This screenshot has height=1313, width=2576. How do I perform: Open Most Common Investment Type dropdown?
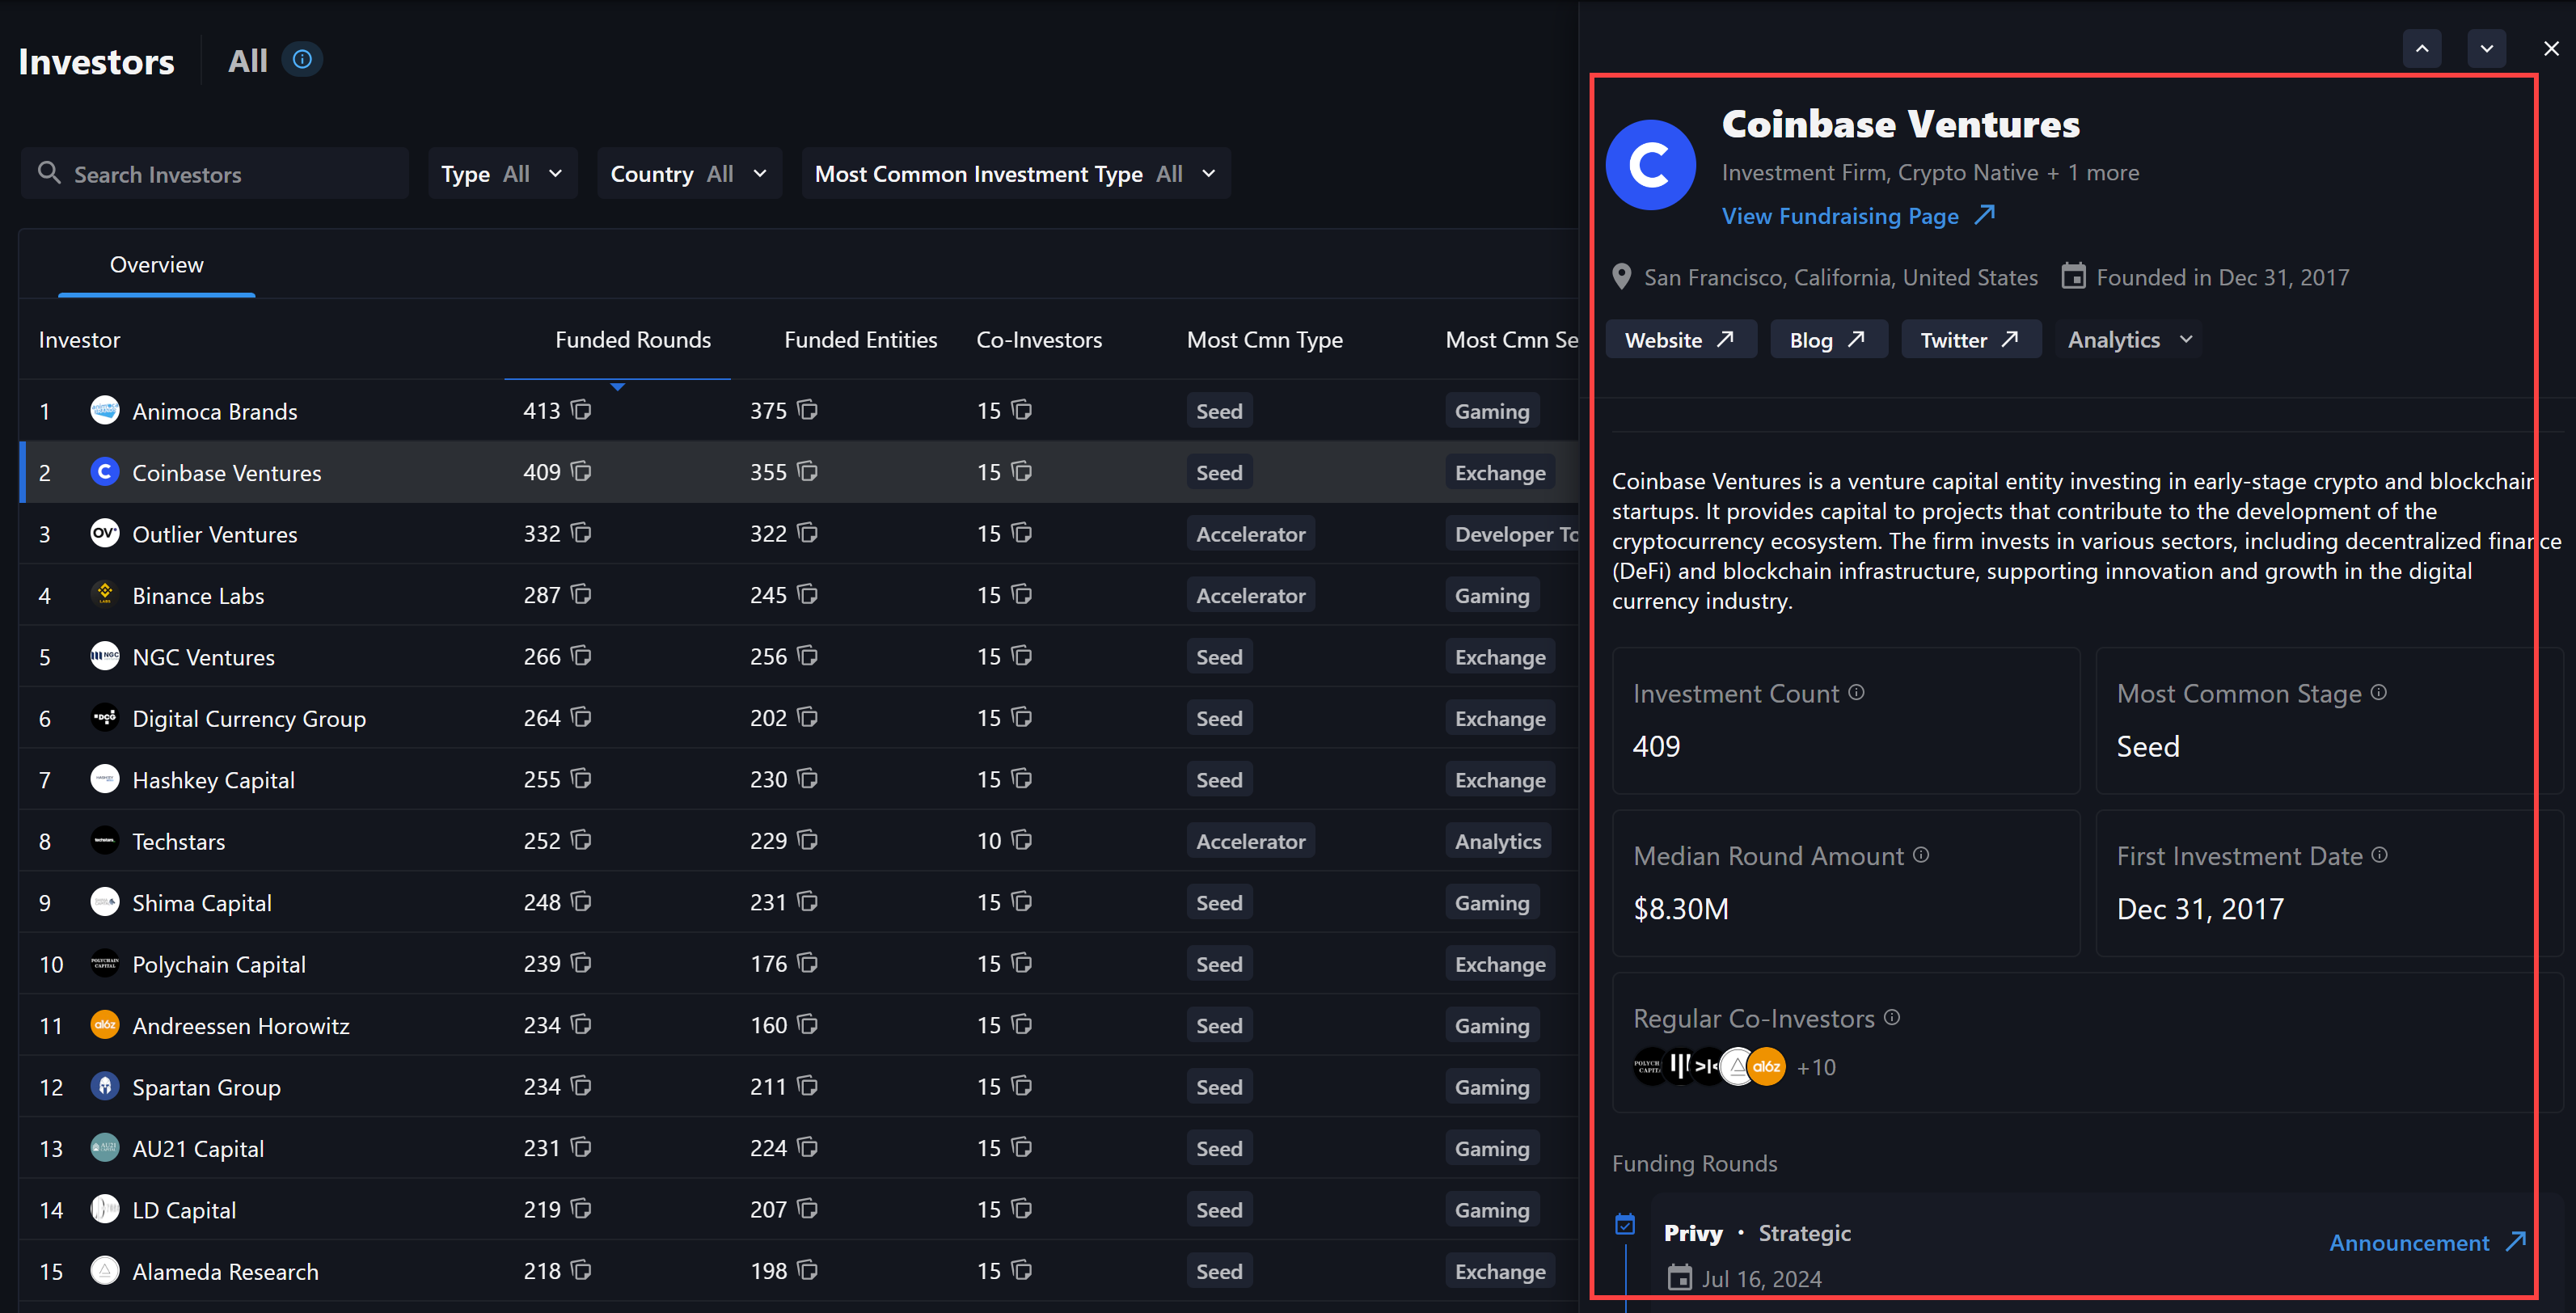(x=1015, y=173)
